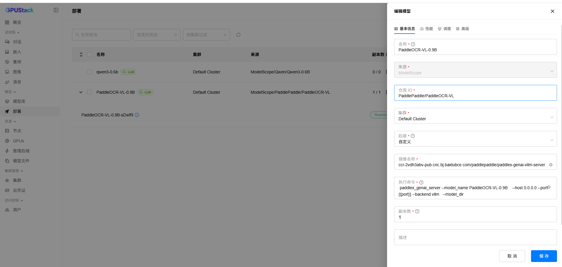Open the 来源 dropdown
This screenshot has height=267, width=562.
tap(476, 70)
